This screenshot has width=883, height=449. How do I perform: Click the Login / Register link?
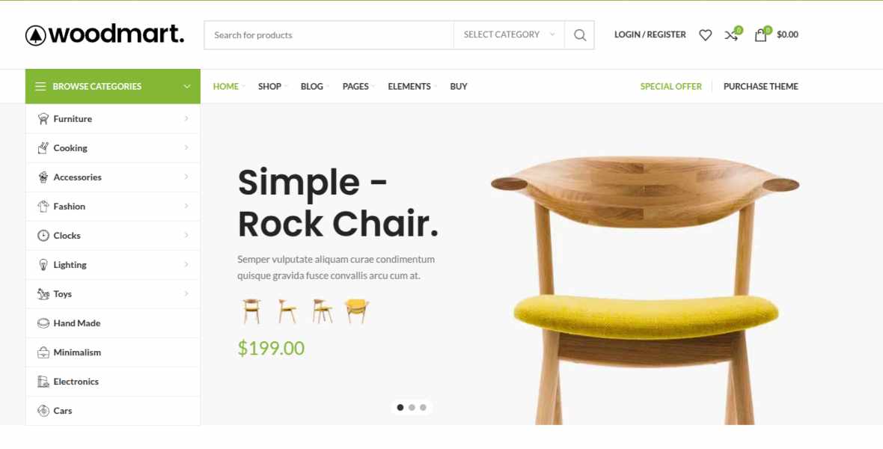(x=650, y=34)
